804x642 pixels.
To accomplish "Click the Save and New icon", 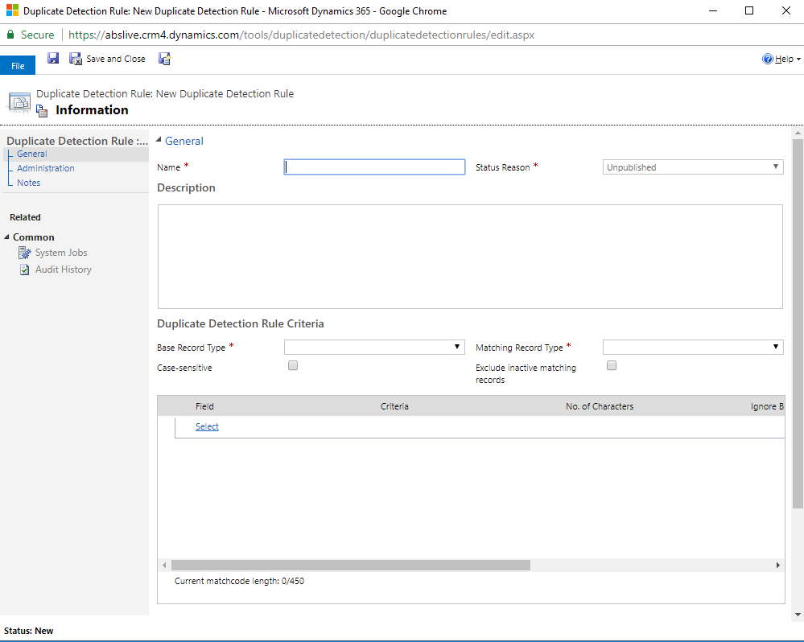I will point(165,59).
